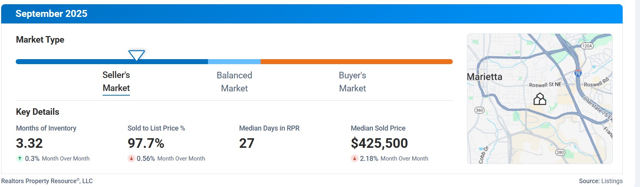Viewport: 640px width, 187px height.
Task: Select the Balanced Market label
Action: [x=234, y=81]
